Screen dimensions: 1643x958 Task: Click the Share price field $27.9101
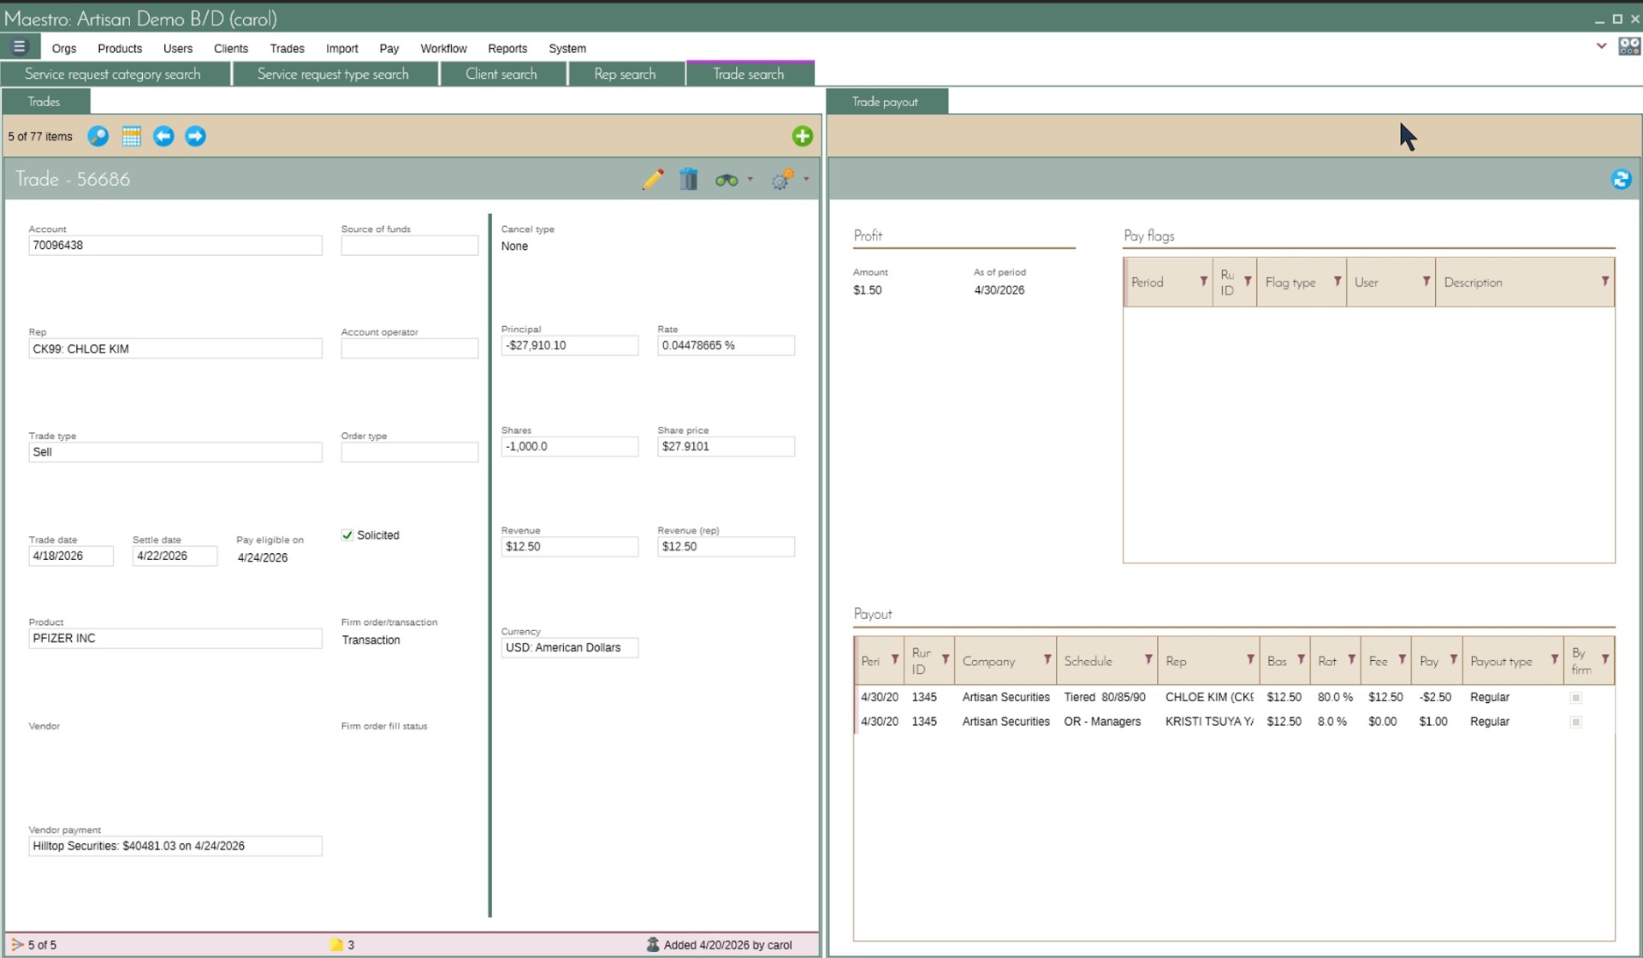click(726, 447)
